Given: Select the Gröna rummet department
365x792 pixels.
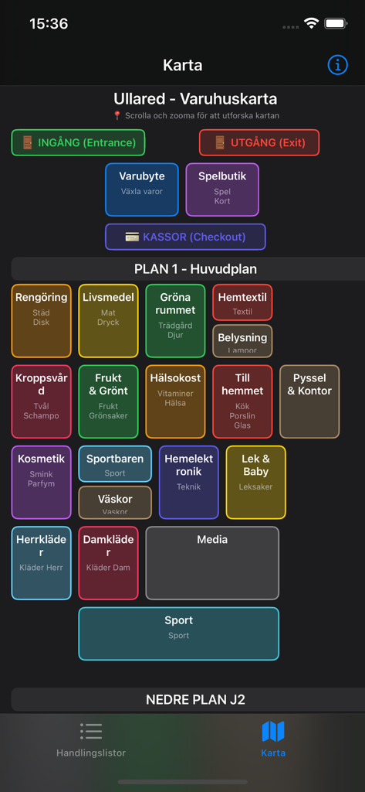Looking at the screenshot, I should pos(175,321).
